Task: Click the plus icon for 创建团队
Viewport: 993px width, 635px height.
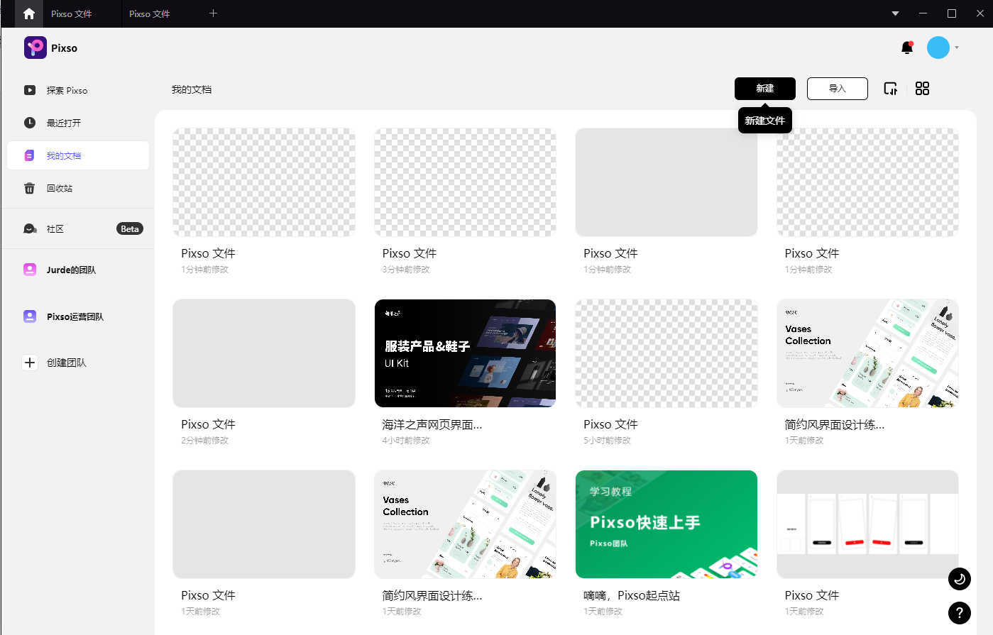Action: click(x=30, y=363)
